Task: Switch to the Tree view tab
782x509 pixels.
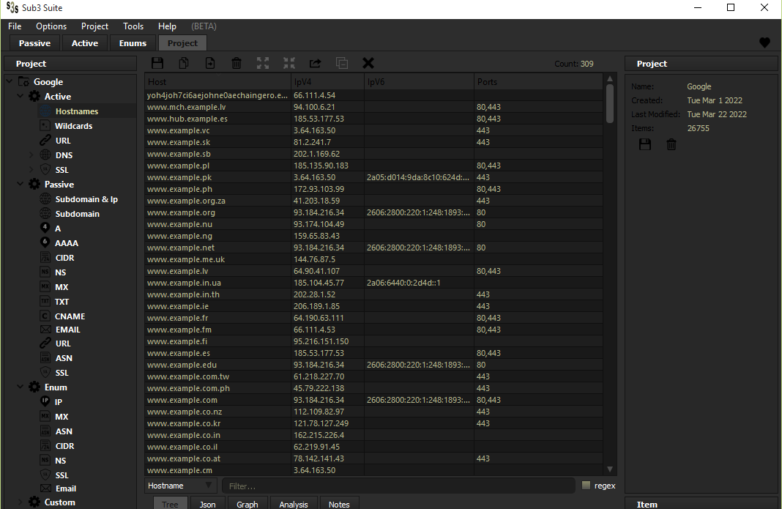Action: pos(170,504)
